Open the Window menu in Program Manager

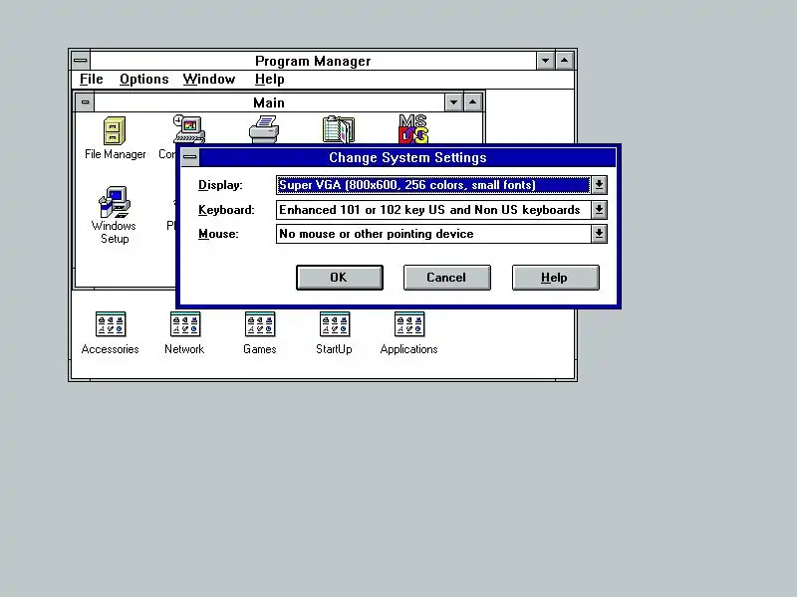tap(209, 80)
